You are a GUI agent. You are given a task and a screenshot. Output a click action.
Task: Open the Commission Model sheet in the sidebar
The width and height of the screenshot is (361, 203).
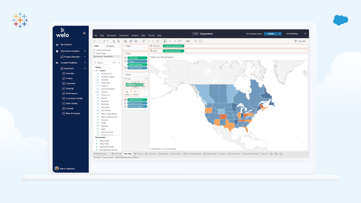[74, 98]
